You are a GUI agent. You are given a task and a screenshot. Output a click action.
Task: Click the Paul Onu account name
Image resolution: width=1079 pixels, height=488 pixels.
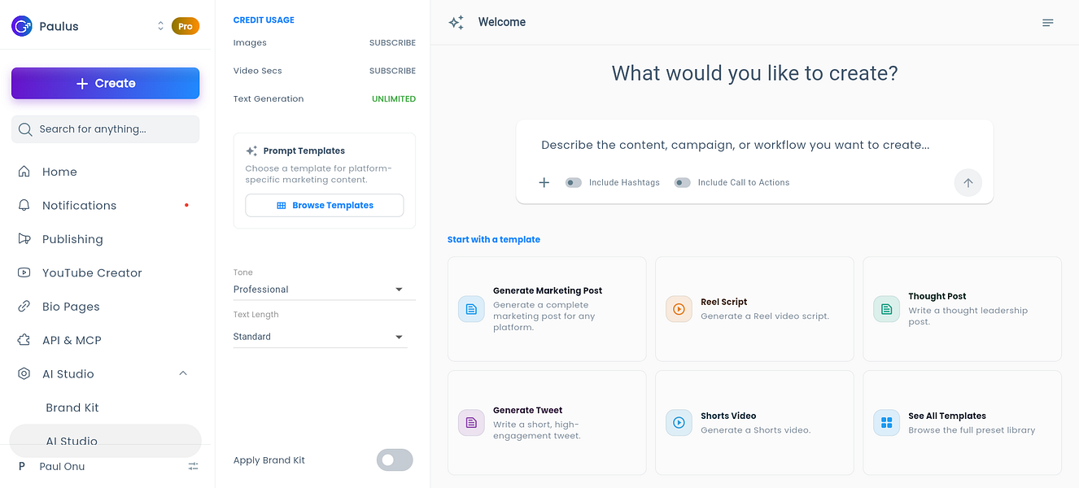[x=62, y=467]
